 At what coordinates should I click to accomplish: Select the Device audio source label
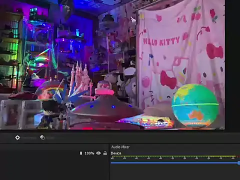click(x=116, y=153)
